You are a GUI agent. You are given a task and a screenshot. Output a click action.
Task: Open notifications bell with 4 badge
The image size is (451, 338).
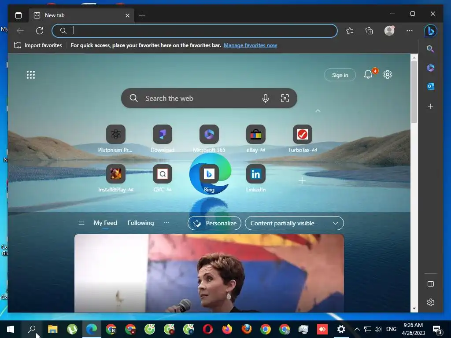tap(369, 74)
